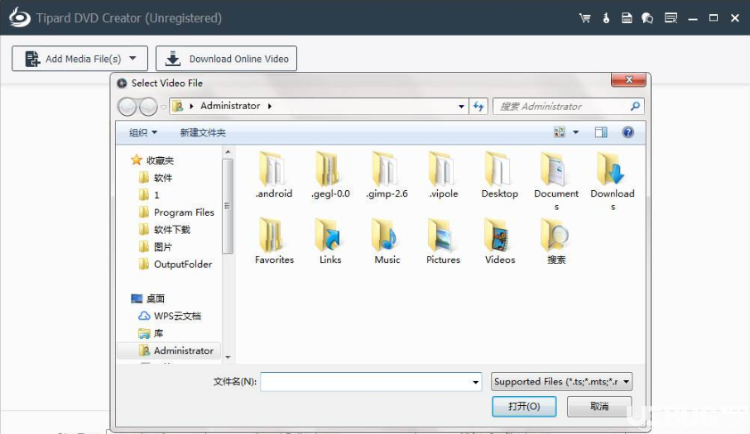Select 软件 folder in sidebar
This screenshot has width=750, height=434.
(156, 178)
